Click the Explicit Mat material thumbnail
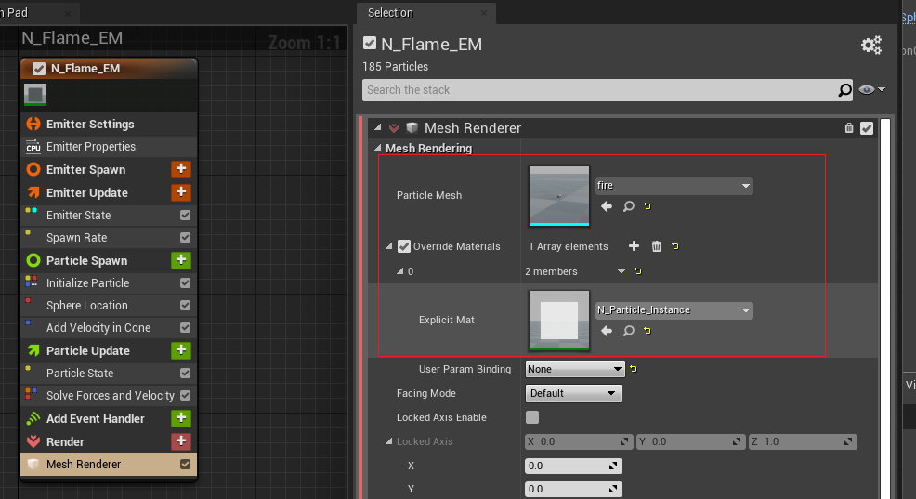 pyautogui.click(x=559, y=321)
